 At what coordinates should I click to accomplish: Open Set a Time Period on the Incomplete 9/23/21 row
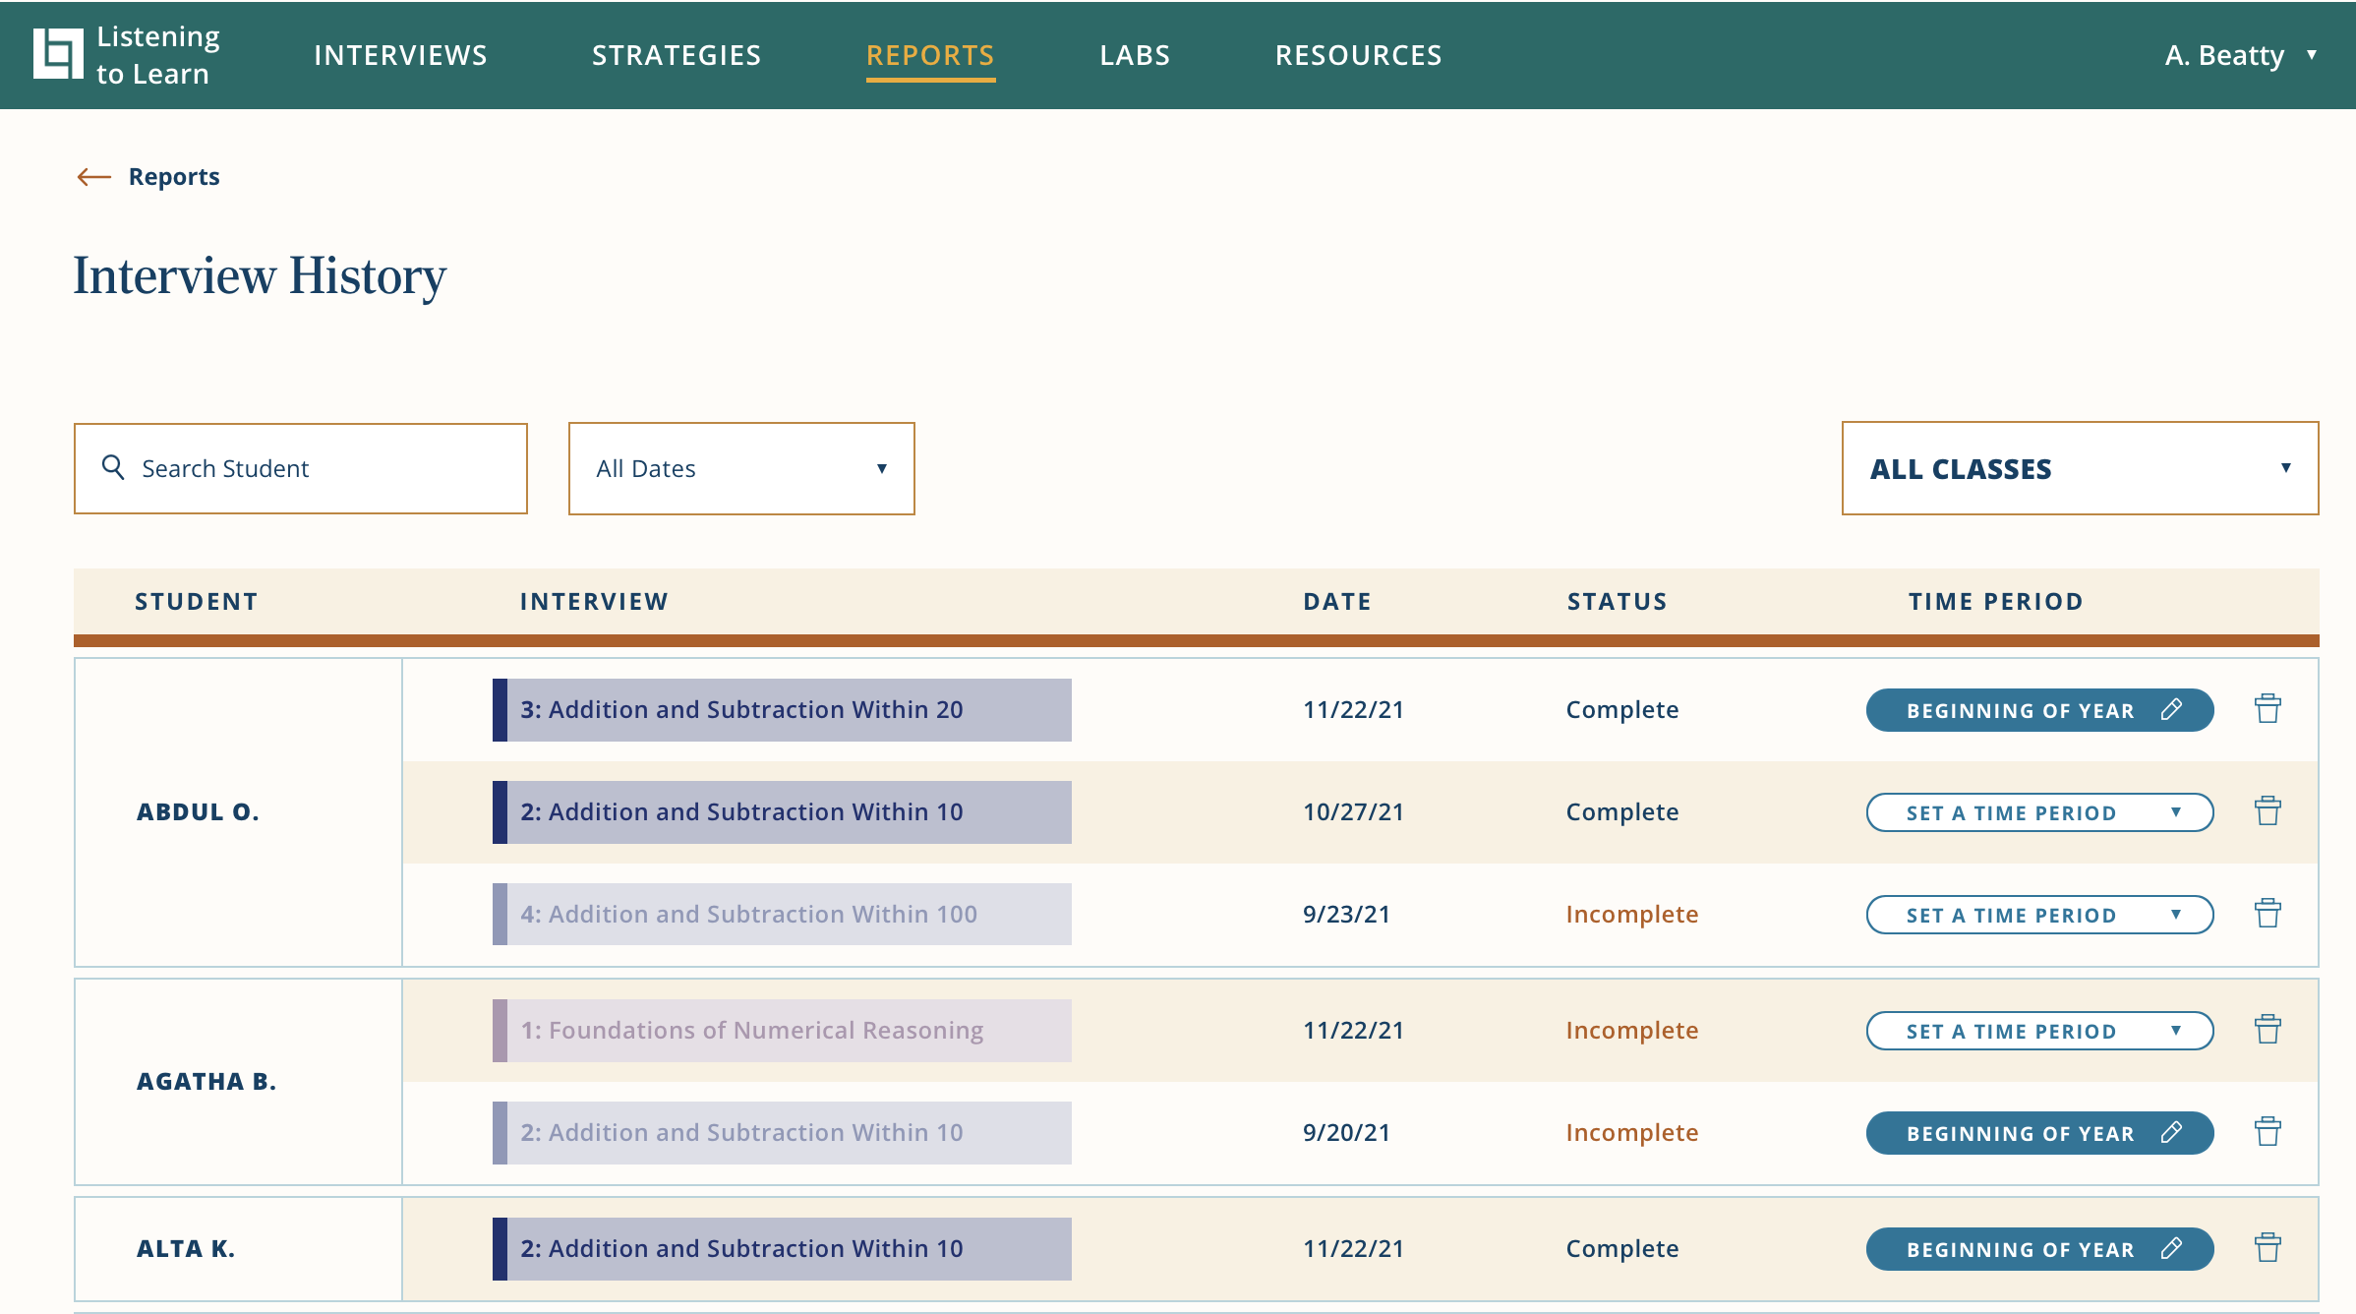click(x=2039, y=914)
